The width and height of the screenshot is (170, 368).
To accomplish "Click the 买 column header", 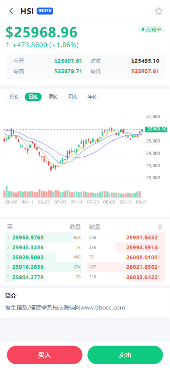I will click(10, 227).
